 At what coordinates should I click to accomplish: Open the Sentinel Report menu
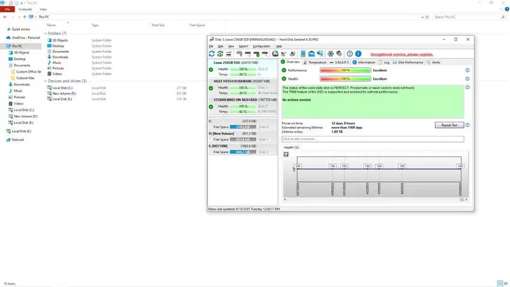coord(243,46)
